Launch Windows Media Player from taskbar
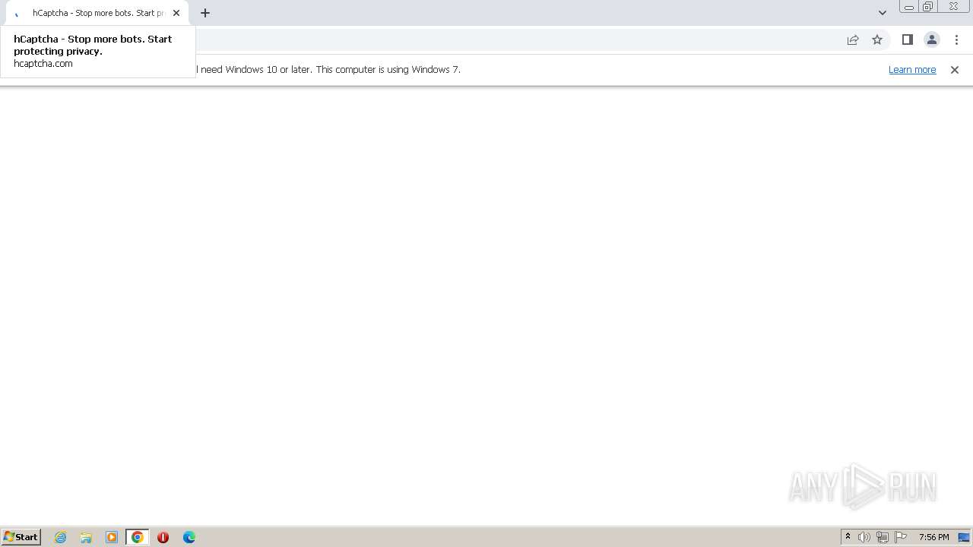 pos(112,537)
